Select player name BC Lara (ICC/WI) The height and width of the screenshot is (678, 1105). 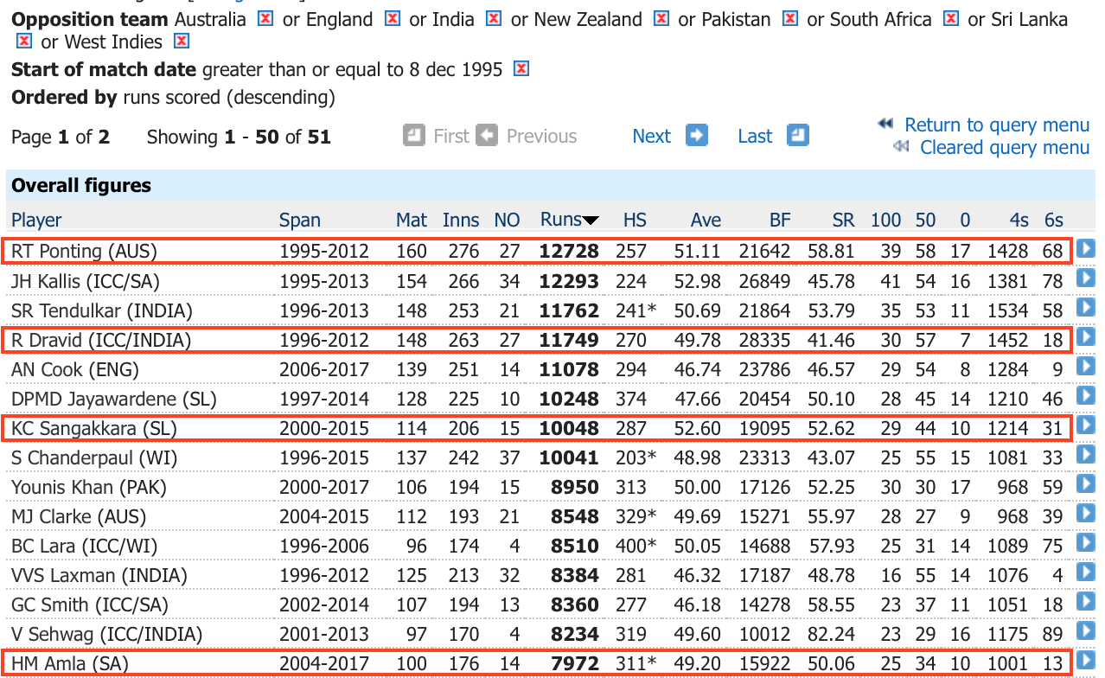pos(84,545)
